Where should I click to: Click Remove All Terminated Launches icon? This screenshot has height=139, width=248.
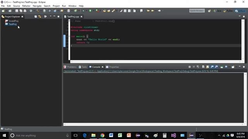coord(198,67)
